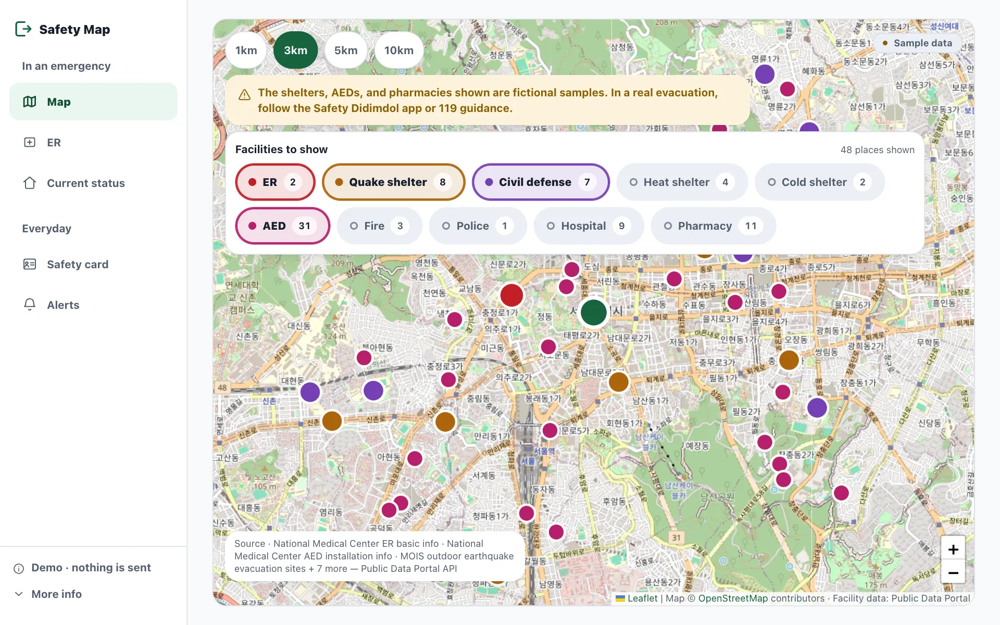
Task: Click the '48 places shown' text
Action: 877,150
